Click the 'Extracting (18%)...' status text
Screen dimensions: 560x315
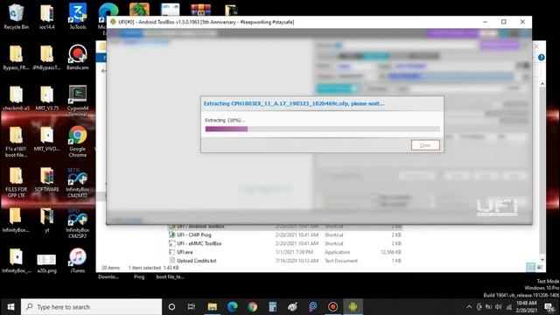[225, 121]
